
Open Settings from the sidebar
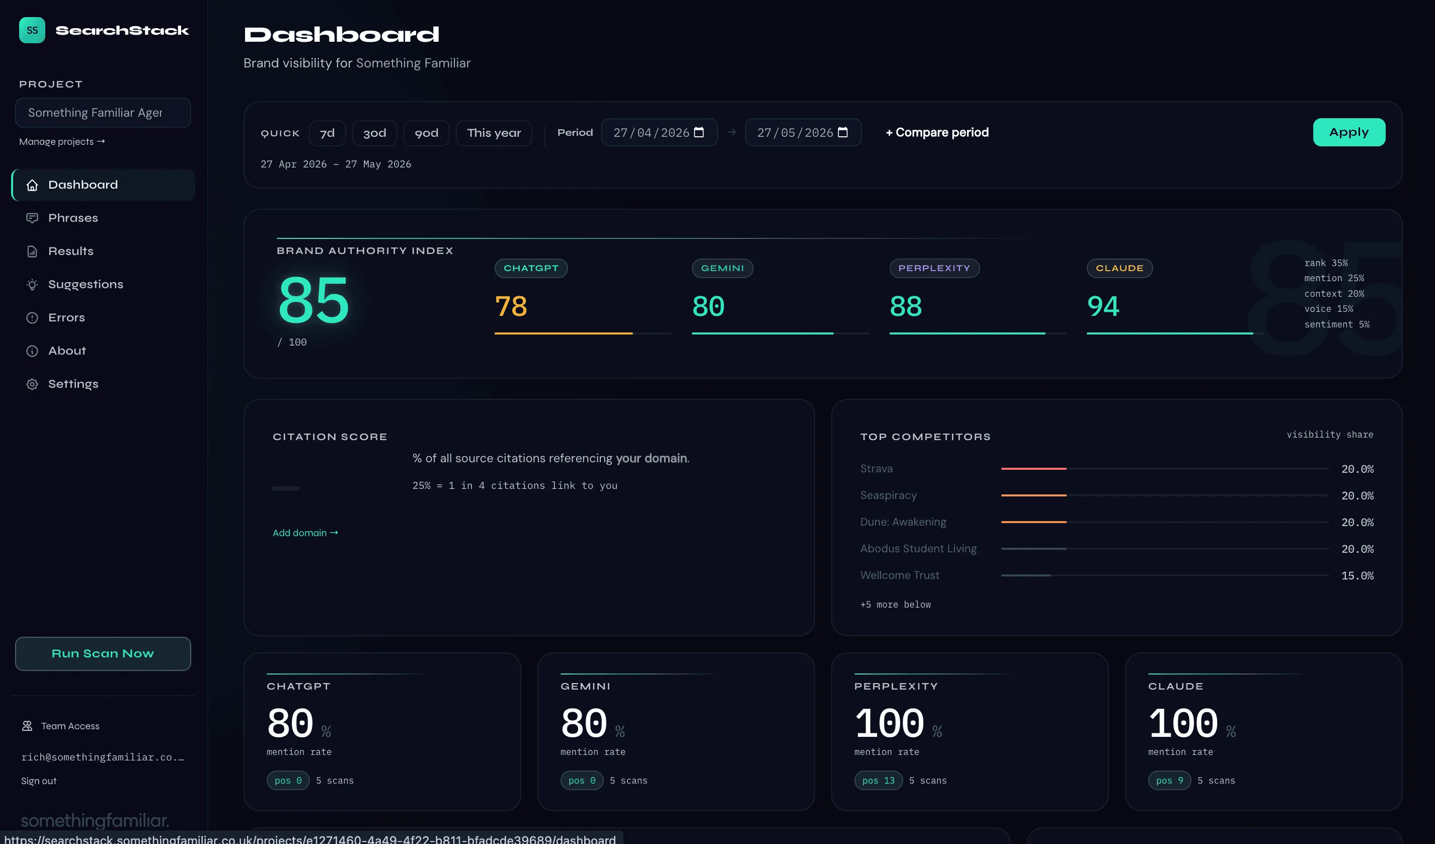(x=103, y=384)
